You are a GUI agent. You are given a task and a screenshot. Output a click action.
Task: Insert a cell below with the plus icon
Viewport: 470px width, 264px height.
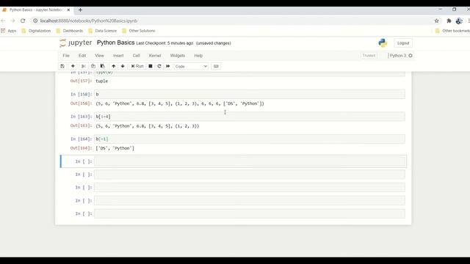pos(73,66)
